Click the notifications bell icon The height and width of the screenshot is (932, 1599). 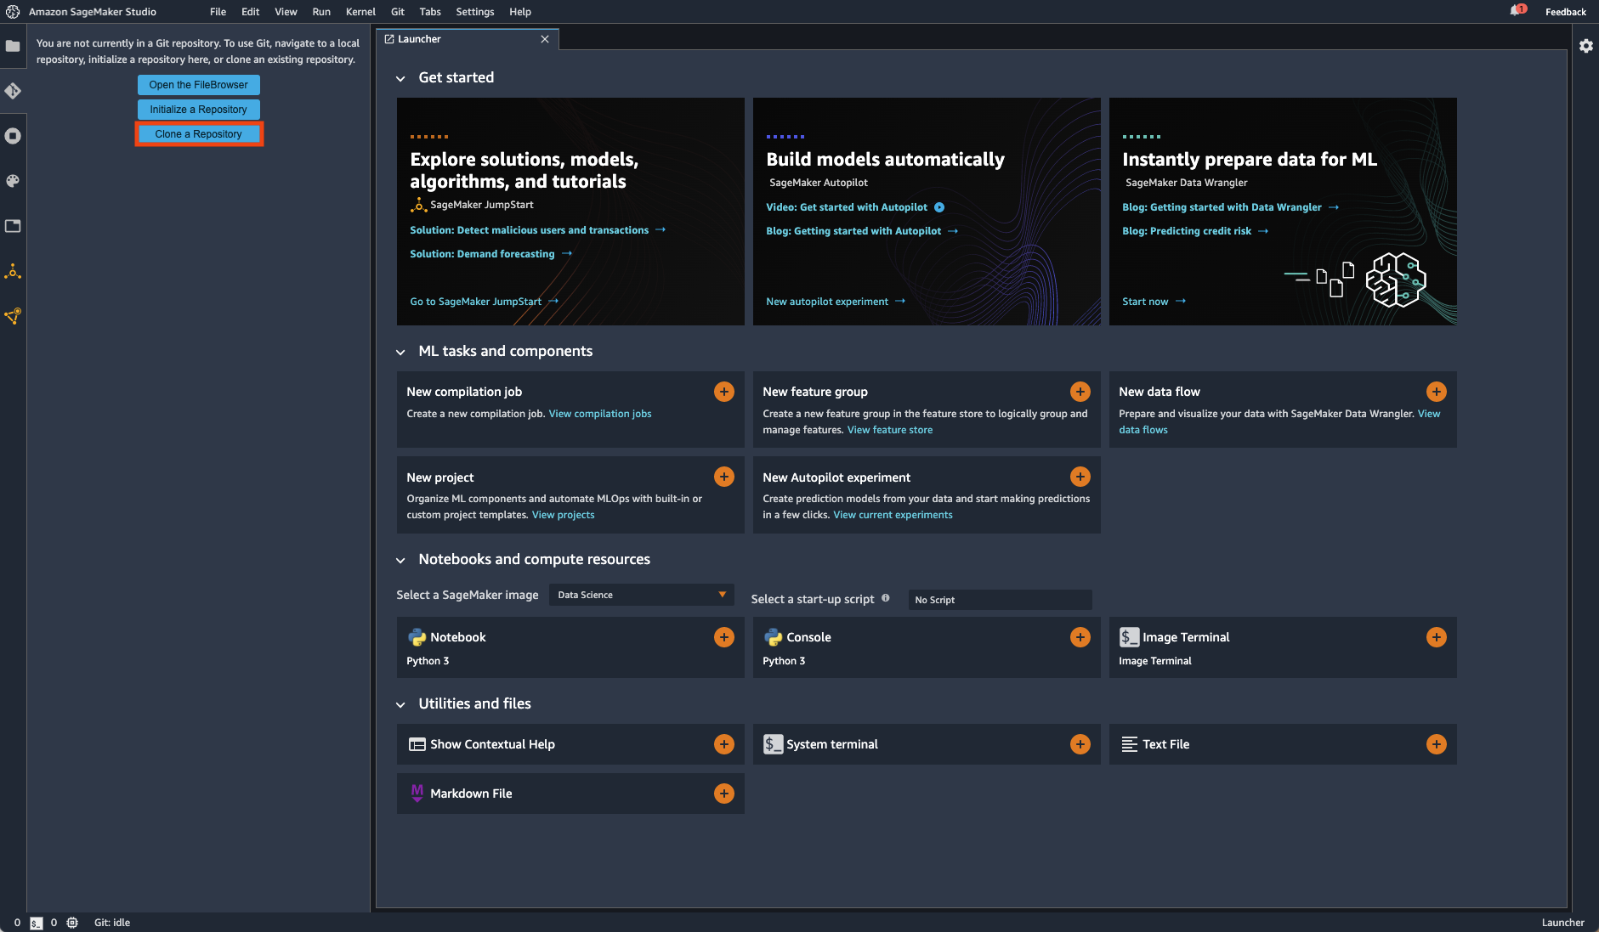[x=1517, y=11]
